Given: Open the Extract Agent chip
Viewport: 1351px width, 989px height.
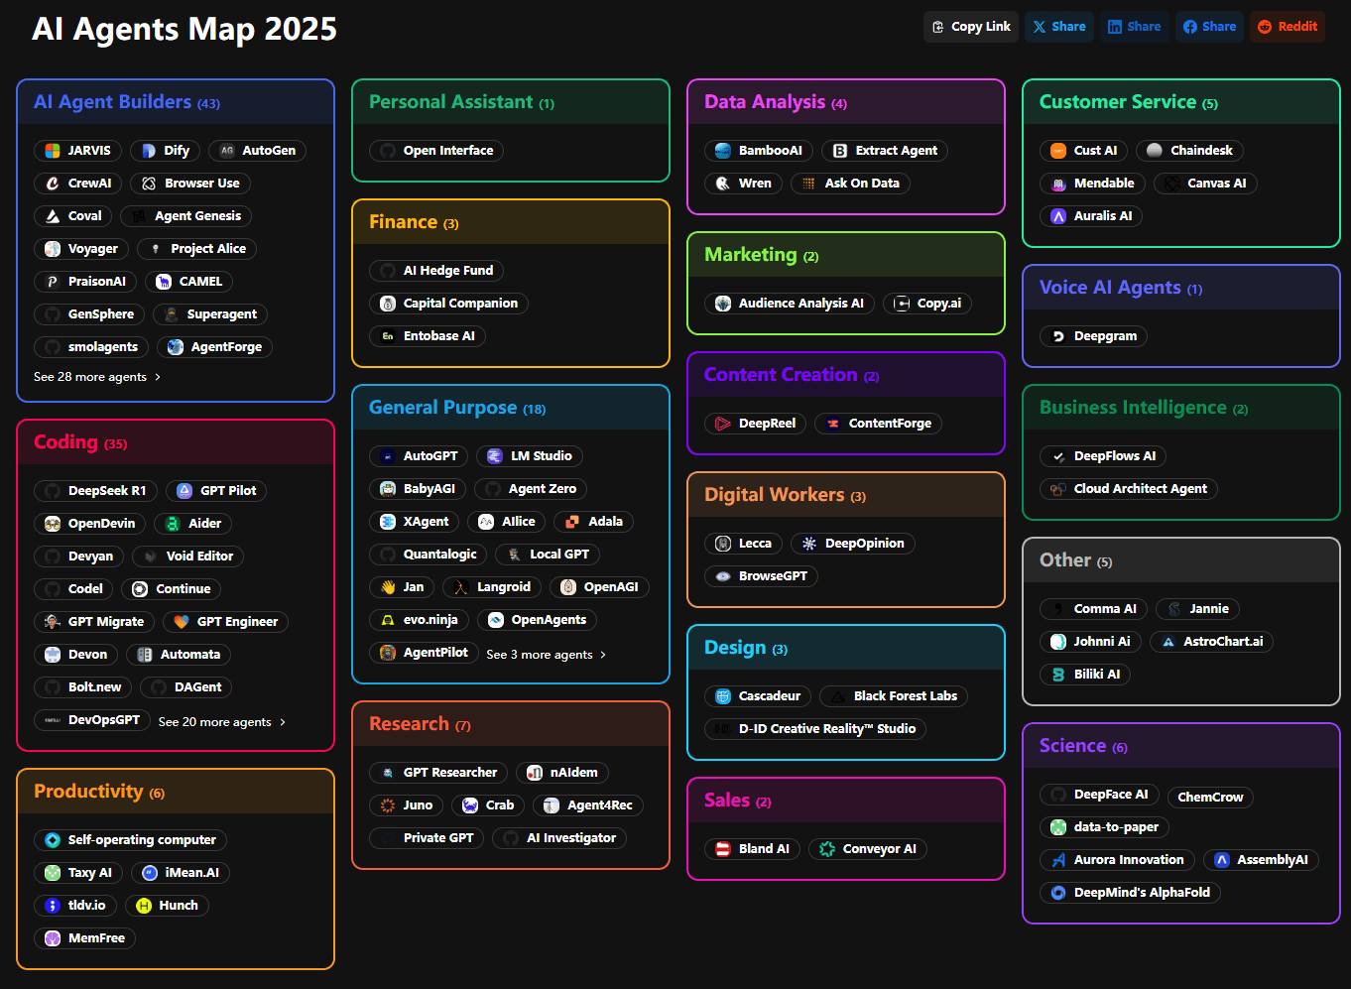Looking at the screenshot, I should (885, 151).
